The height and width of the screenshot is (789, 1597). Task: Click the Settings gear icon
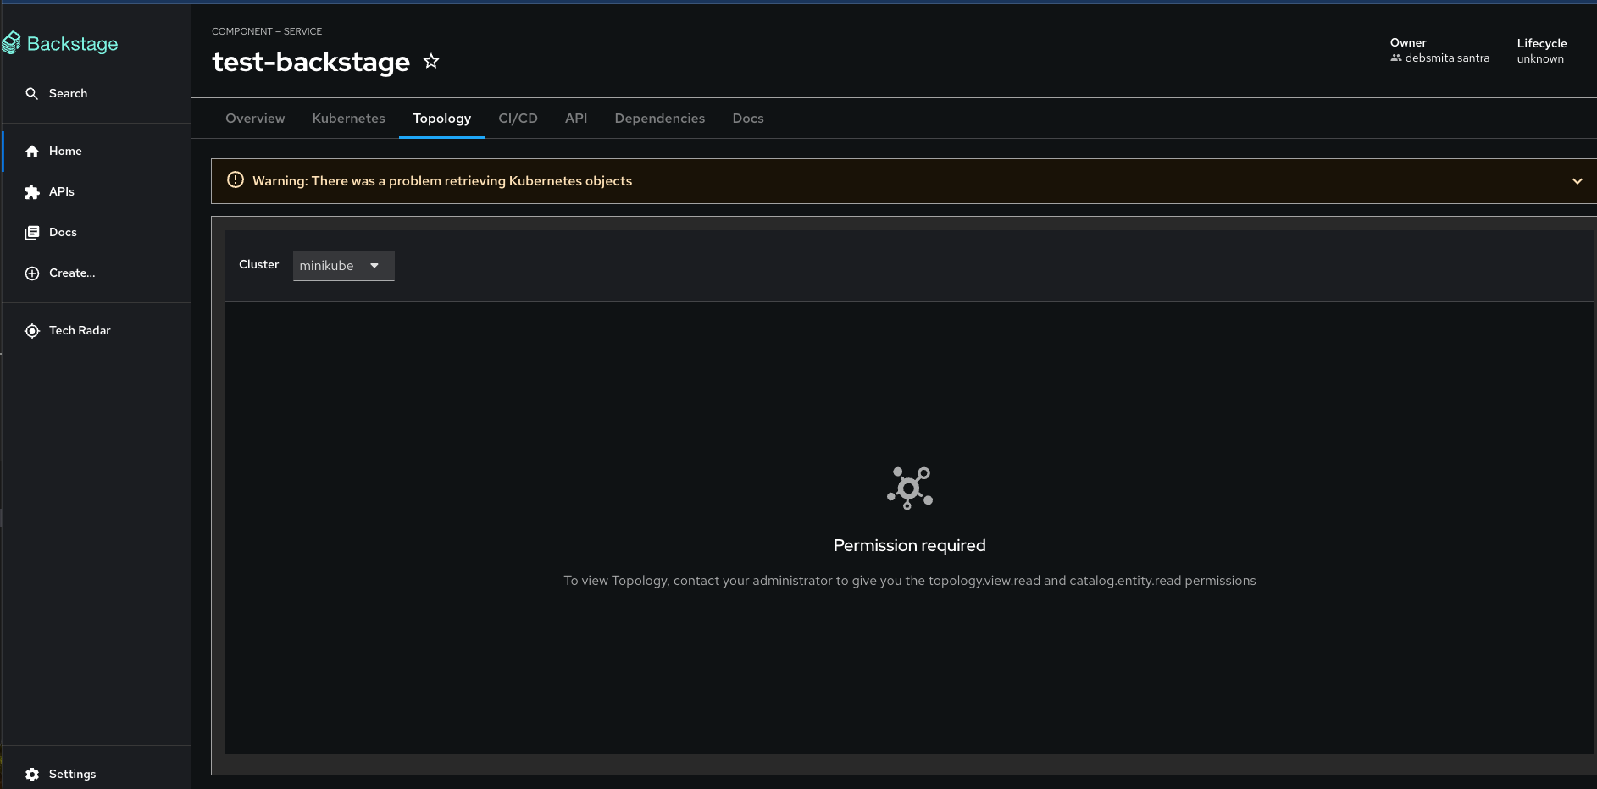[x=32, y=775]
